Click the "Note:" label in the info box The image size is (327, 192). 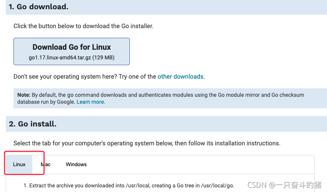click(24, 95)
